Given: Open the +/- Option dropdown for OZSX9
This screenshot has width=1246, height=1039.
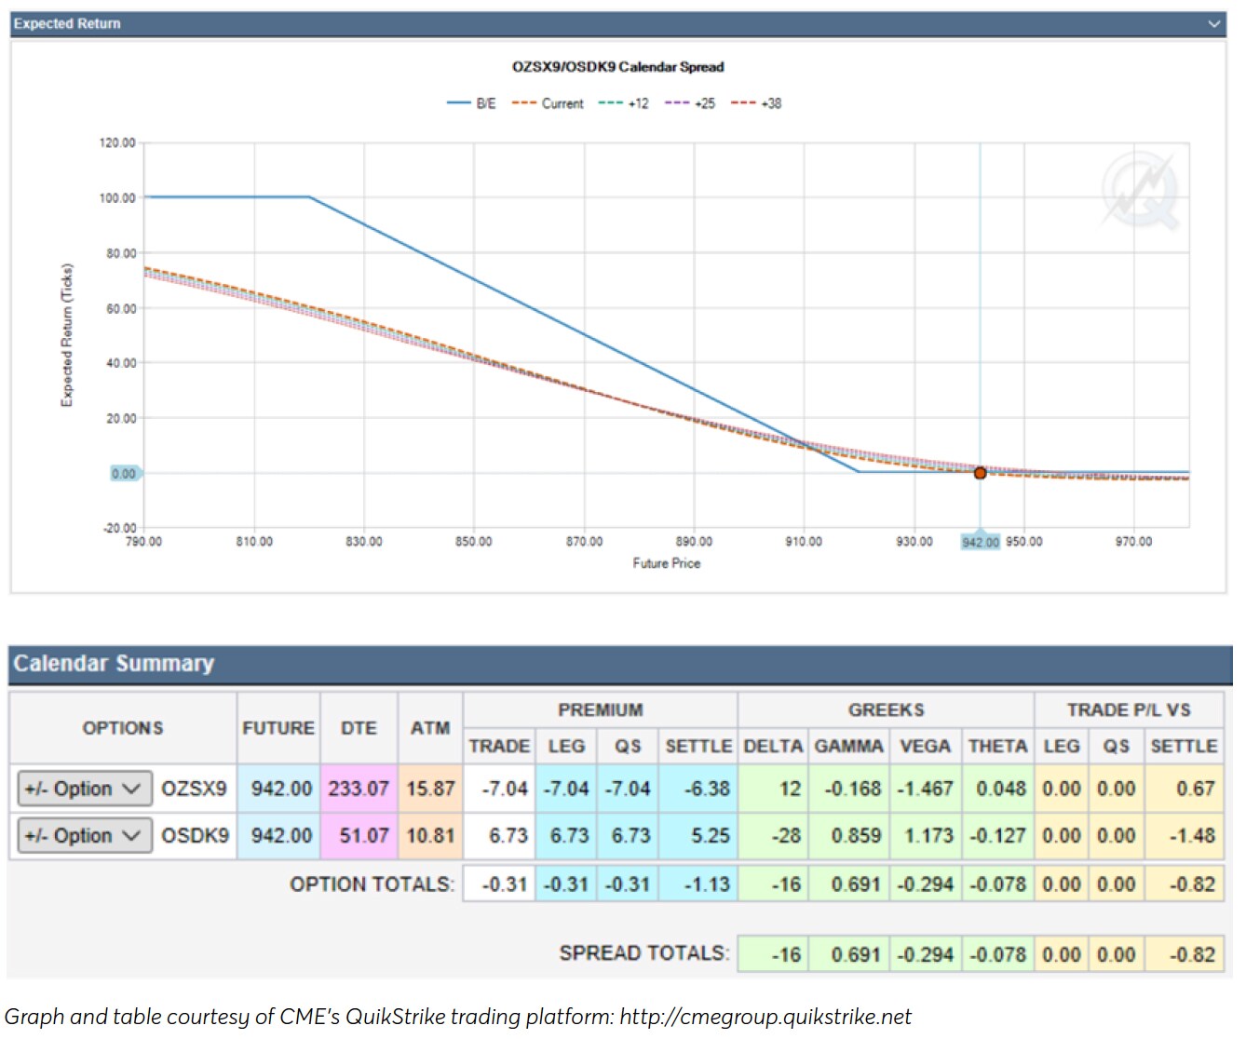Looking at the screenshot, I should tap(83, 789).
